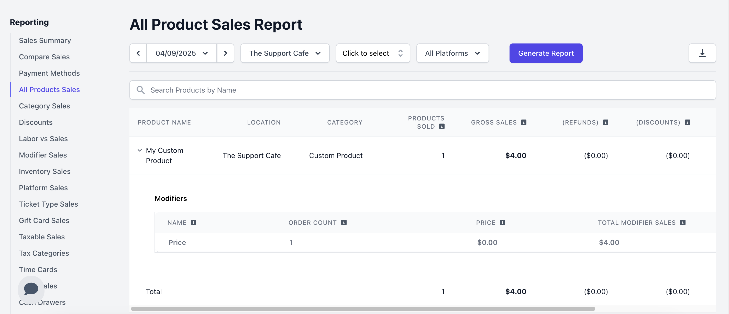Collapse the My Custom Product row
This screenshot has height=314, width=729.
pos(139,150)
